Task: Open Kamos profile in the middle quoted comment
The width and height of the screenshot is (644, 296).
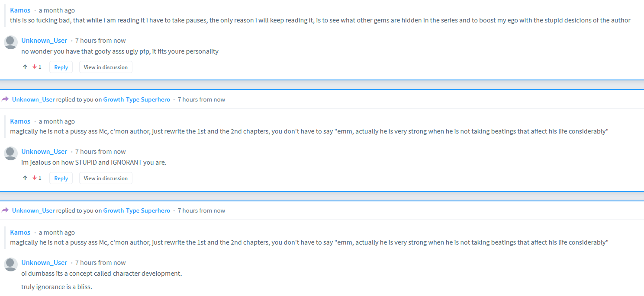Action: [20, 121]
